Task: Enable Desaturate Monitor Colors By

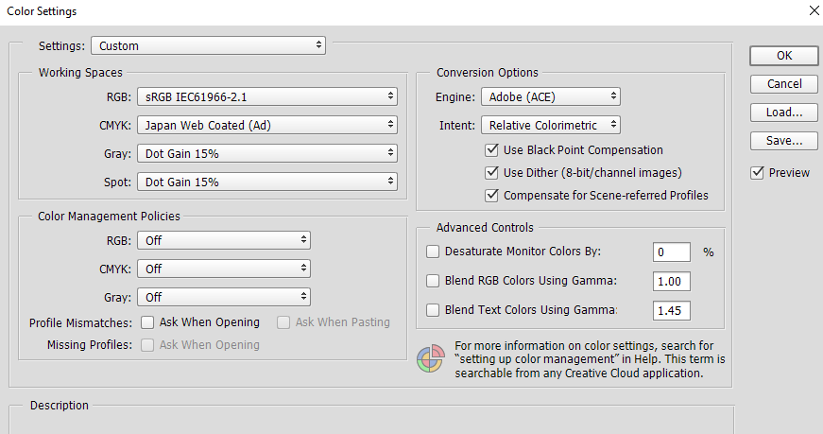Action: (x=433, y=252)
